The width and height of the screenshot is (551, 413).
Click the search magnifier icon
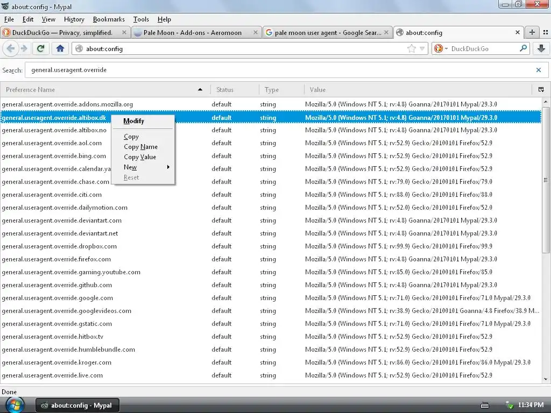(523, 48)
